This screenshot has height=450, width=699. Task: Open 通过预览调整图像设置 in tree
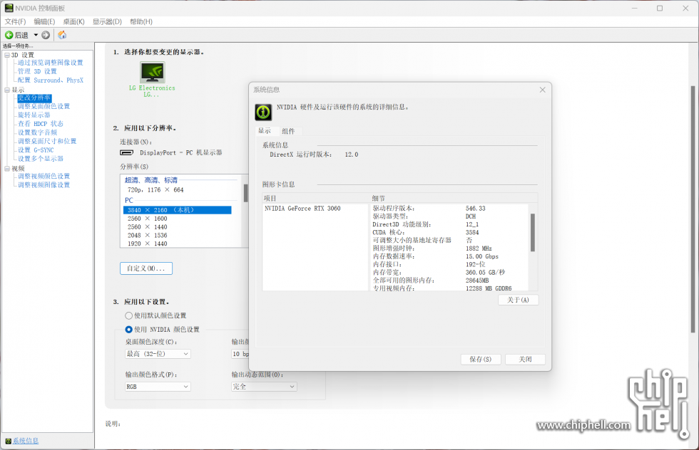(51, 63)
